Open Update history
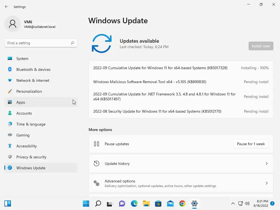Screen dimensions: 280x210 pyautogui.click(x=181, y=164)
